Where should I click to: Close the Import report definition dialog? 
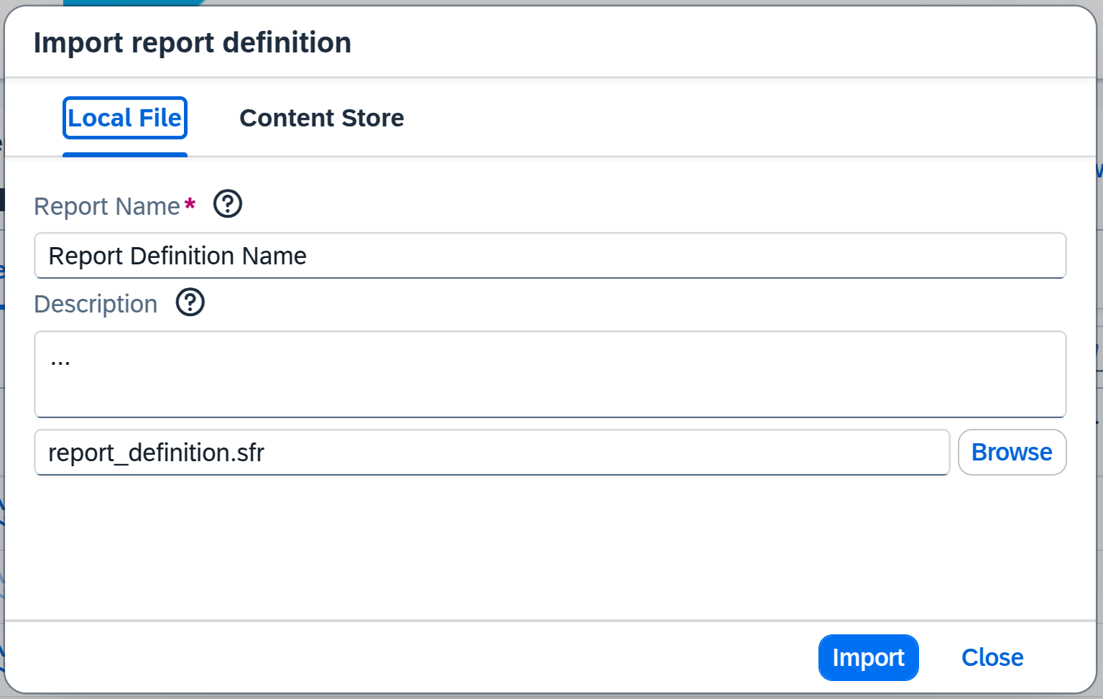tap(992, 657)
